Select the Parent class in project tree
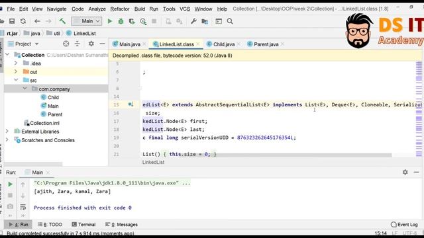Viewport: 424px width, 238px height. [55, 114]
